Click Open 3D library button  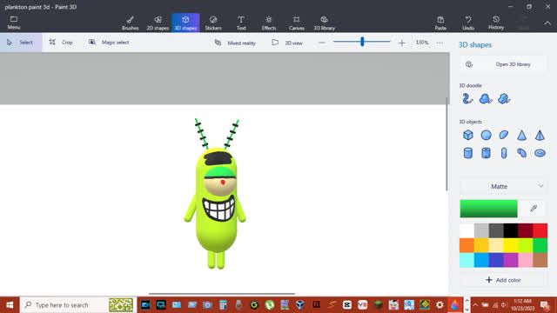coord(503,64)
